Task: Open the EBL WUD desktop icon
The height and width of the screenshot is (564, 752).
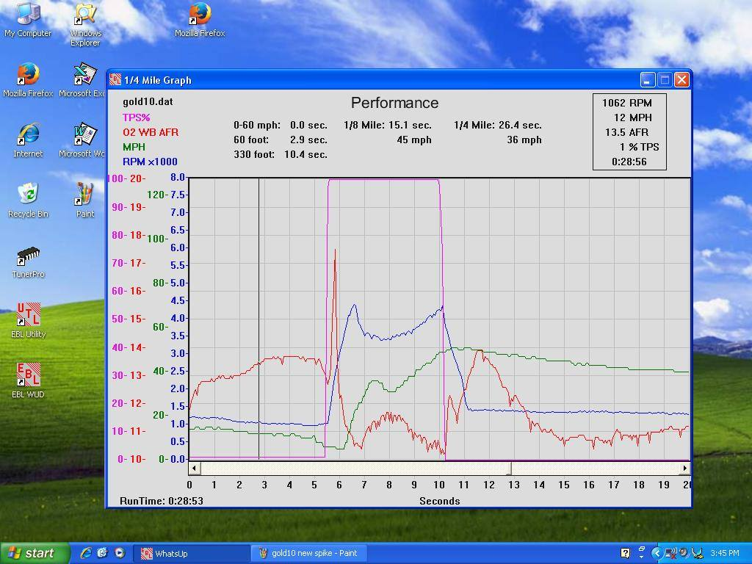Action: pos(28,377)
